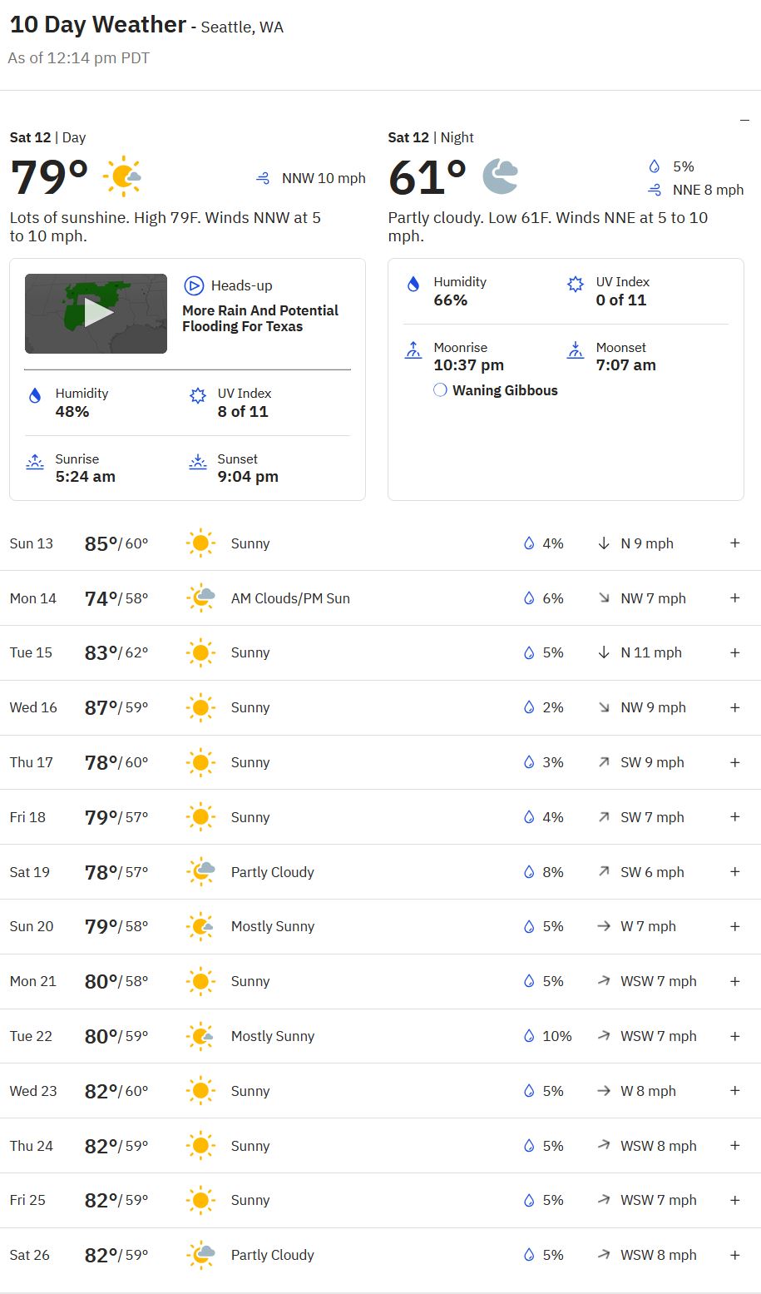Click the Moonrise icon
Viewport: 761px width, 1294px height.
413,350
